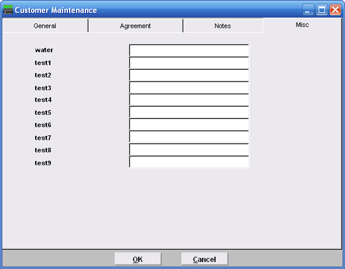Select the test8 text box
The height and width of the screenshot is (269, 345).
(x=189, y=149)
